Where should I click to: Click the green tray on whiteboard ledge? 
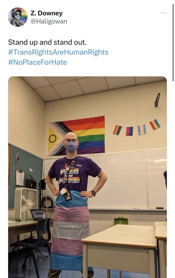click(121, 221)
